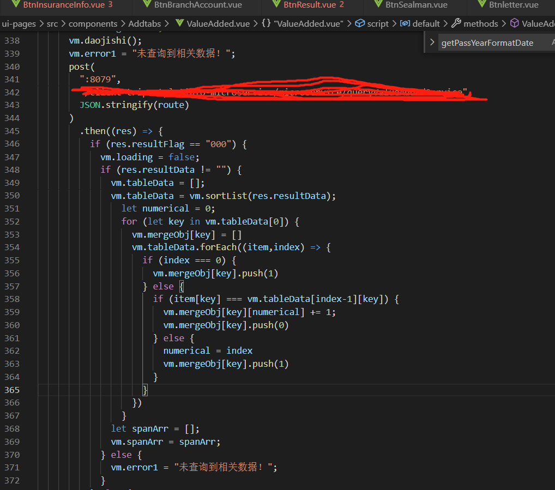Click the purple method cube icon in breadcrumb
Screen dimensions: 555x490
pyautogui.click(x=514, y=23)
